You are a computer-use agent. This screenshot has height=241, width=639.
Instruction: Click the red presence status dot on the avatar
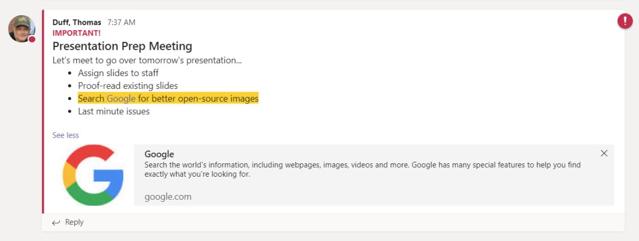33,39
